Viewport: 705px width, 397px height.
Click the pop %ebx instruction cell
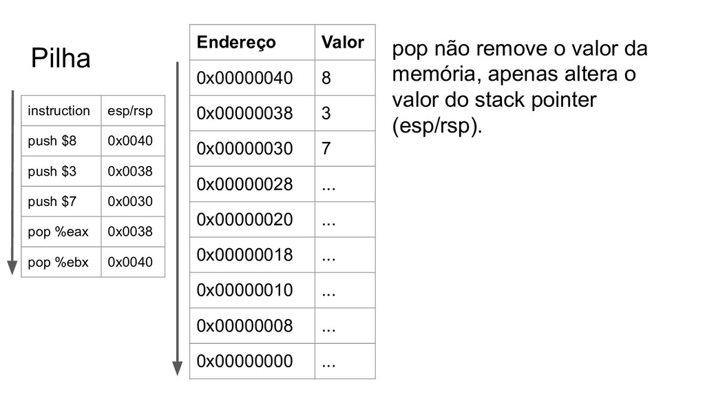(61, 262)
